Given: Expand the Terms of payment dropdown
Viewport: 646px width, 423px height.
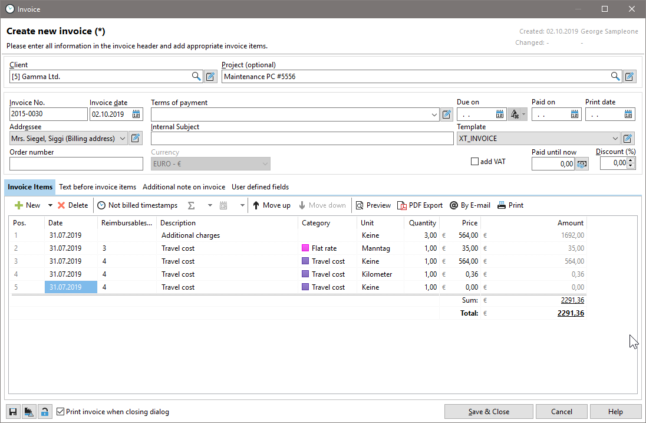Looking at the screenshot, I should pyautogui.click(x=434, y=114).
